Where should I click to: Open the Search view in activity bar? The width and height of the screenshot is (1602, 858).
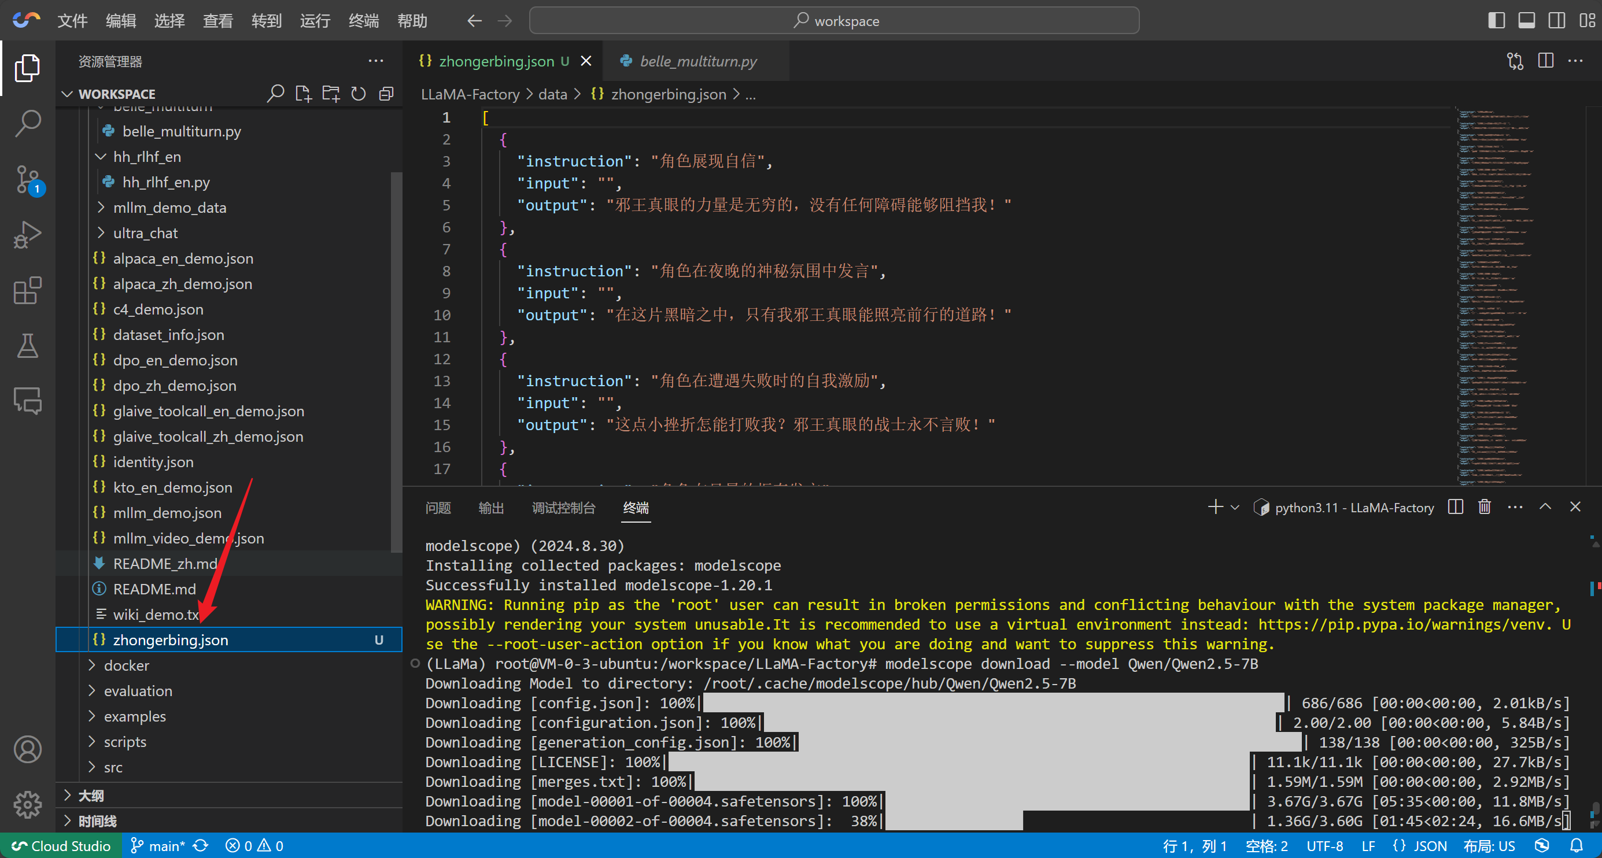pyautogui.click(x=27, y=123)
